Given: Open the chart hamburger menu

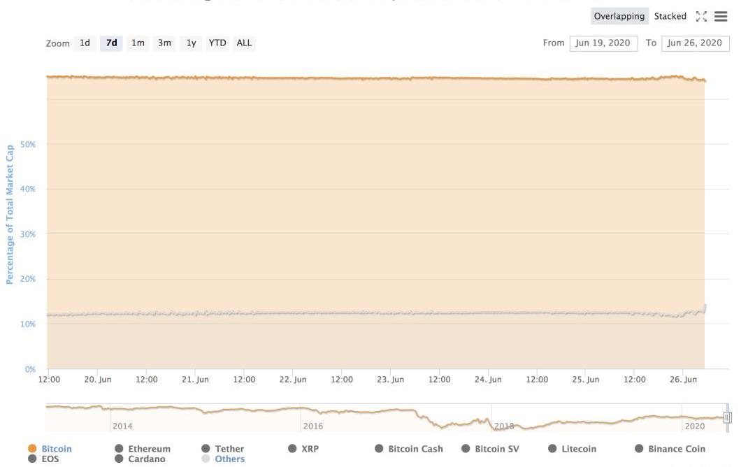Looking at the screenshot, I should point(721,16).
